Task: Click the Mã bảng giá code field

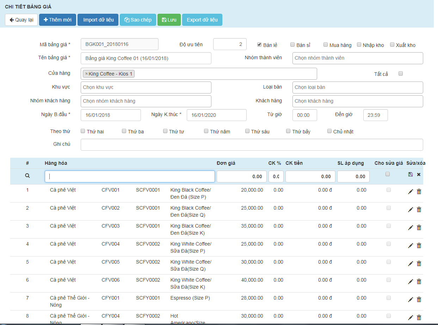Action: 119,44
